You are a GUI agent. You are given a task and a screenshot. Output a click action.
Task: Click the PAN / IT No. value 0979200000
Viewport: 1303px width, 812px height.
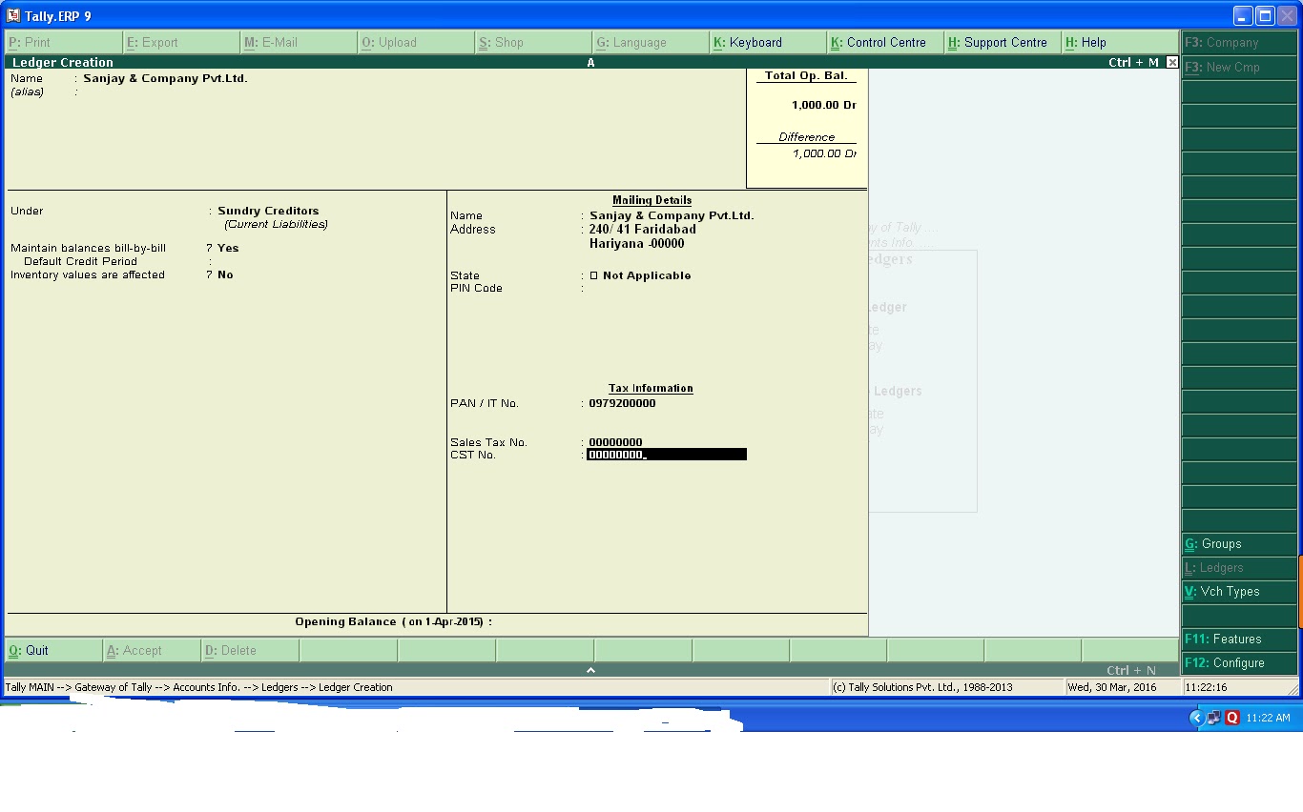tap(622, 403)
